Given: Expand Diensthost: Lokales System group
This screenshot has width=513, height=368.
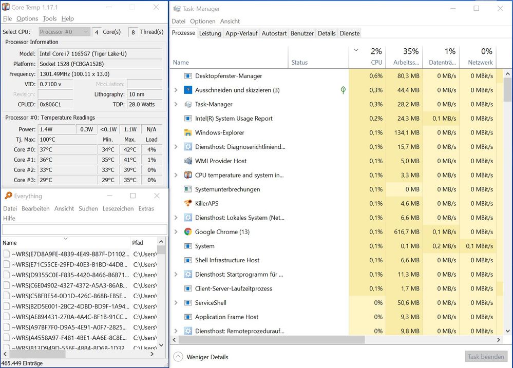Looking at the screenshot, I should (x=176, y=218).
